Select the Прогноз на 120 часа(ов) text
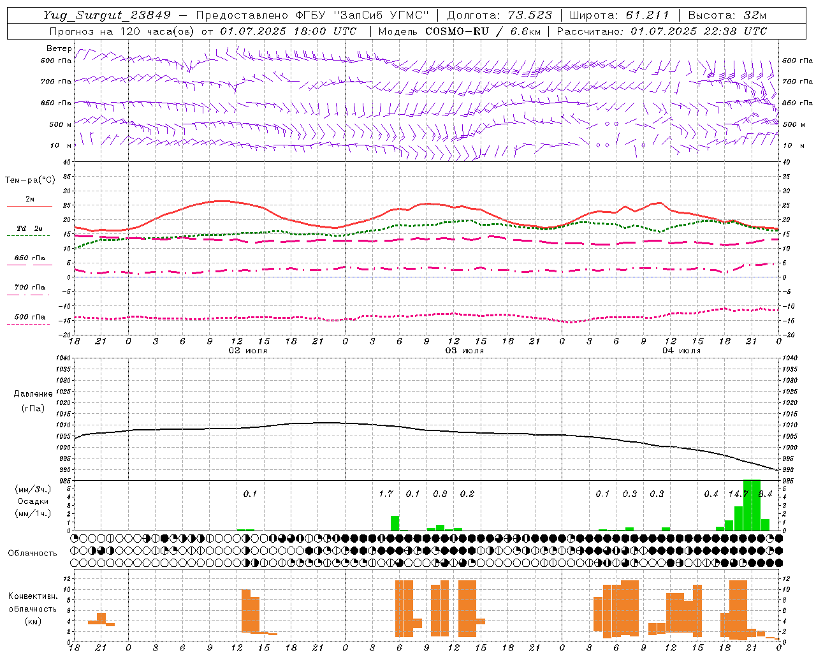The width and height of the screenshot is (816, 653). click(122, 31)
